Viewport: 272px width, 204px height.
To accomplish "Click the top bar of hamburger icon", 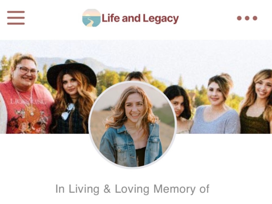I will pyautogui.click(x=16, y=12).
